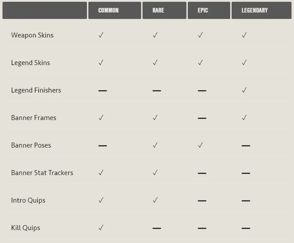
Task: Select the Rare column header
Action: pos(164,10)
